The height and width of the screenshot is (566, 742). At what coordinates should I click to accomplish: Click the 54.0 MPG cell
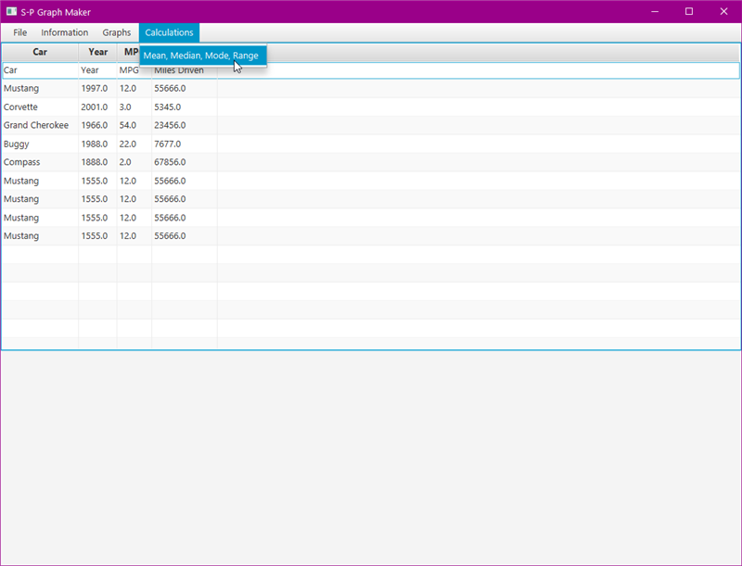(128, 126)
